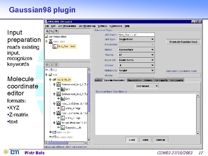Screen dimensions: 208x156
Task: Open the Extensions menu
Action: click(116, 26)
